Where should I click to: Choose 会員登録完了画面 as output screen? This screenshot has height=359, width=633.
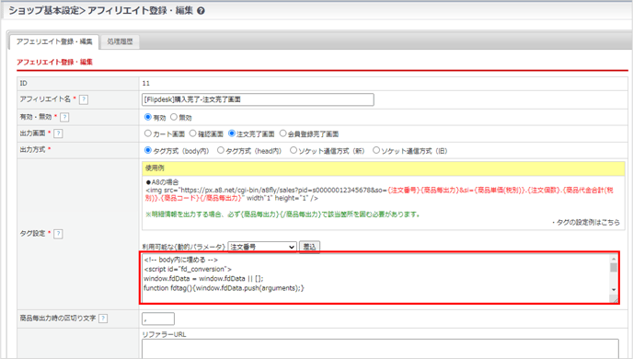283,133
